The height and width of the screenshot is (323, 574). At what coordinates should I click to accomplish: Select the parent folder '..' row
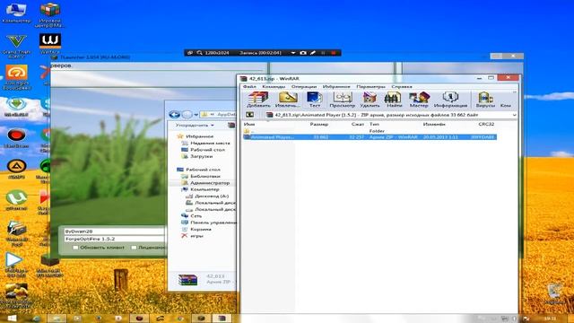pyautogui.click(x=370, y=131)
